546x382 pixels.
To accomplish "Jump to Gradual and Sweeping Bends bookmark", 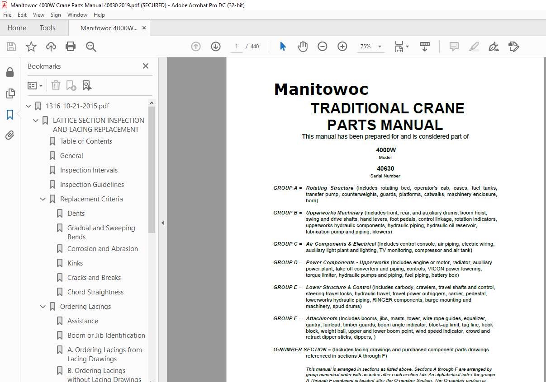I will [x=101, y=233].
